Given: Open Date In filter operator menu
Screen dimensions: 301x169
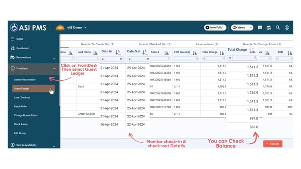Looking at the screenshot, I should [x=103, y=59].
